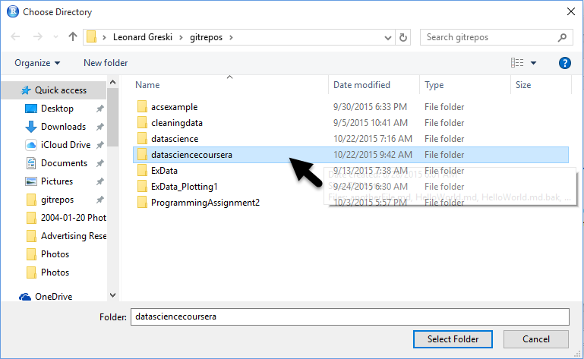Click the Folder name text field
The image size is (584, 359).
pyautogui.click(x=349, y=316)
